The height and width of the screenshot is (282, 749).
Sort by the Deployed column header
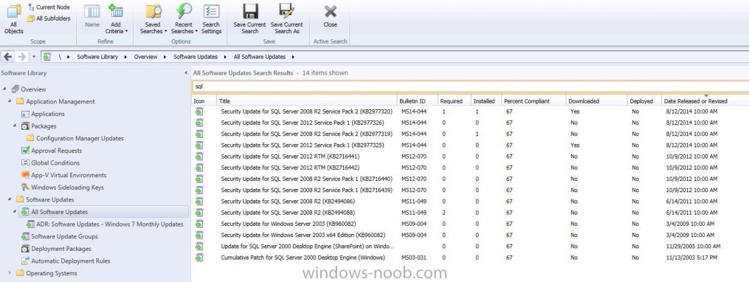[x=644, y=101]
